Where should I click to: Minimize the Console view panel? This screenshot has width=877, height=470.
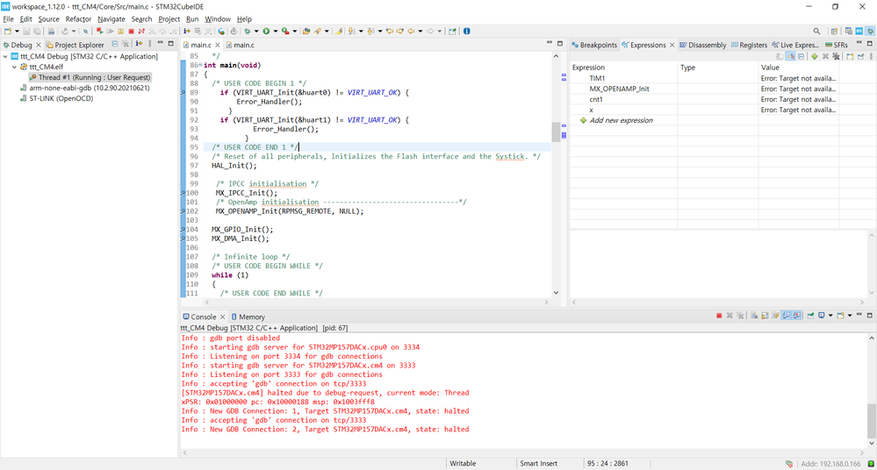tap(859, 315)
